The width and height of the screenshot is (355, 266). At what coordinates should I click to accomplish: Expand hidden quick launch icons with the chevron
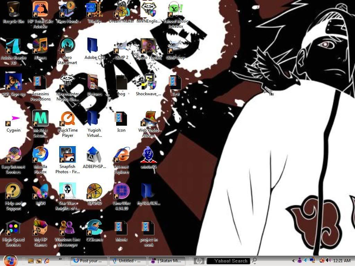coord(60,259)
